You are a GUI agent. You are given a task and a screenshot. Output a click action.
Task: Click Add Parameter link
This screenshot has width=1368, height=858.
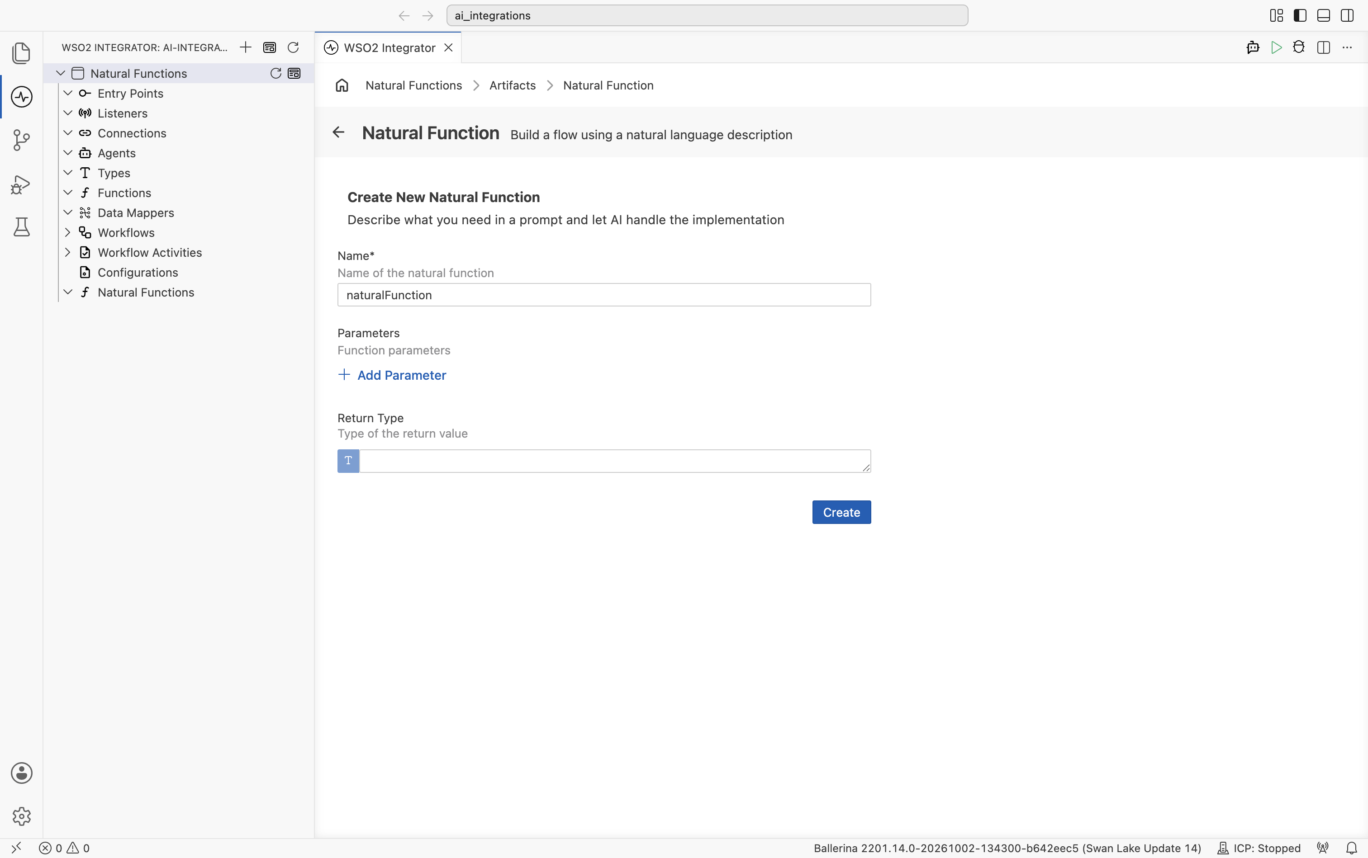[x=392, y=375]
